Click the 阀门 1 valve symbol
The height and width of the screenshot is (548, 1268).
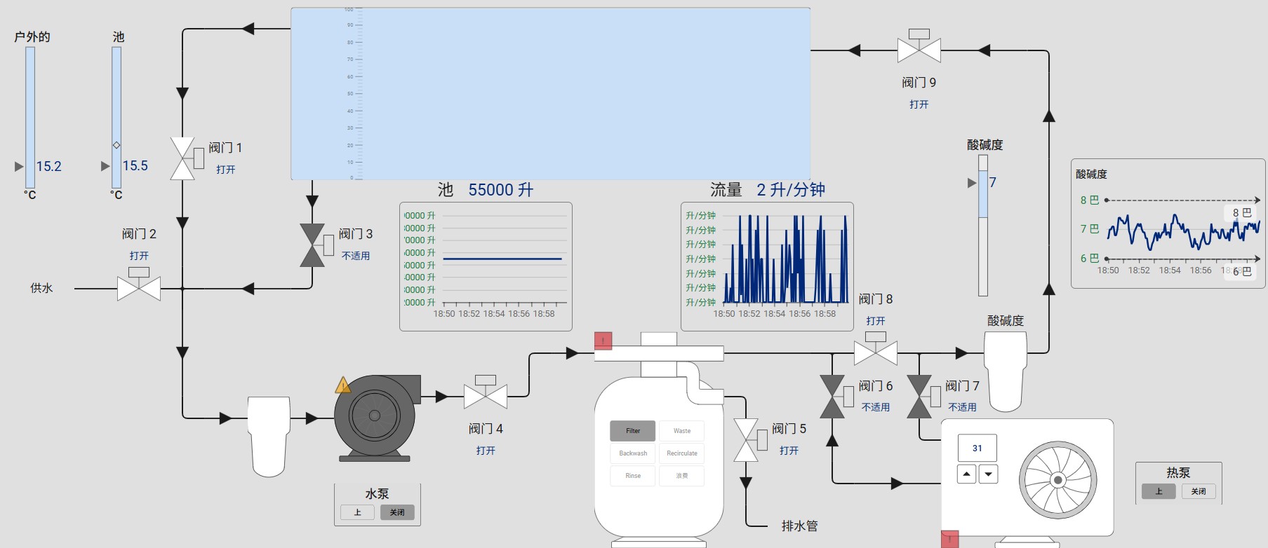point(182,159)
